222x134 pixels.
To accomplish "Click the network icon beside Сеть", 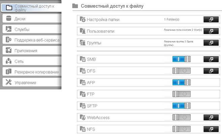I will [x=8, y=61].
